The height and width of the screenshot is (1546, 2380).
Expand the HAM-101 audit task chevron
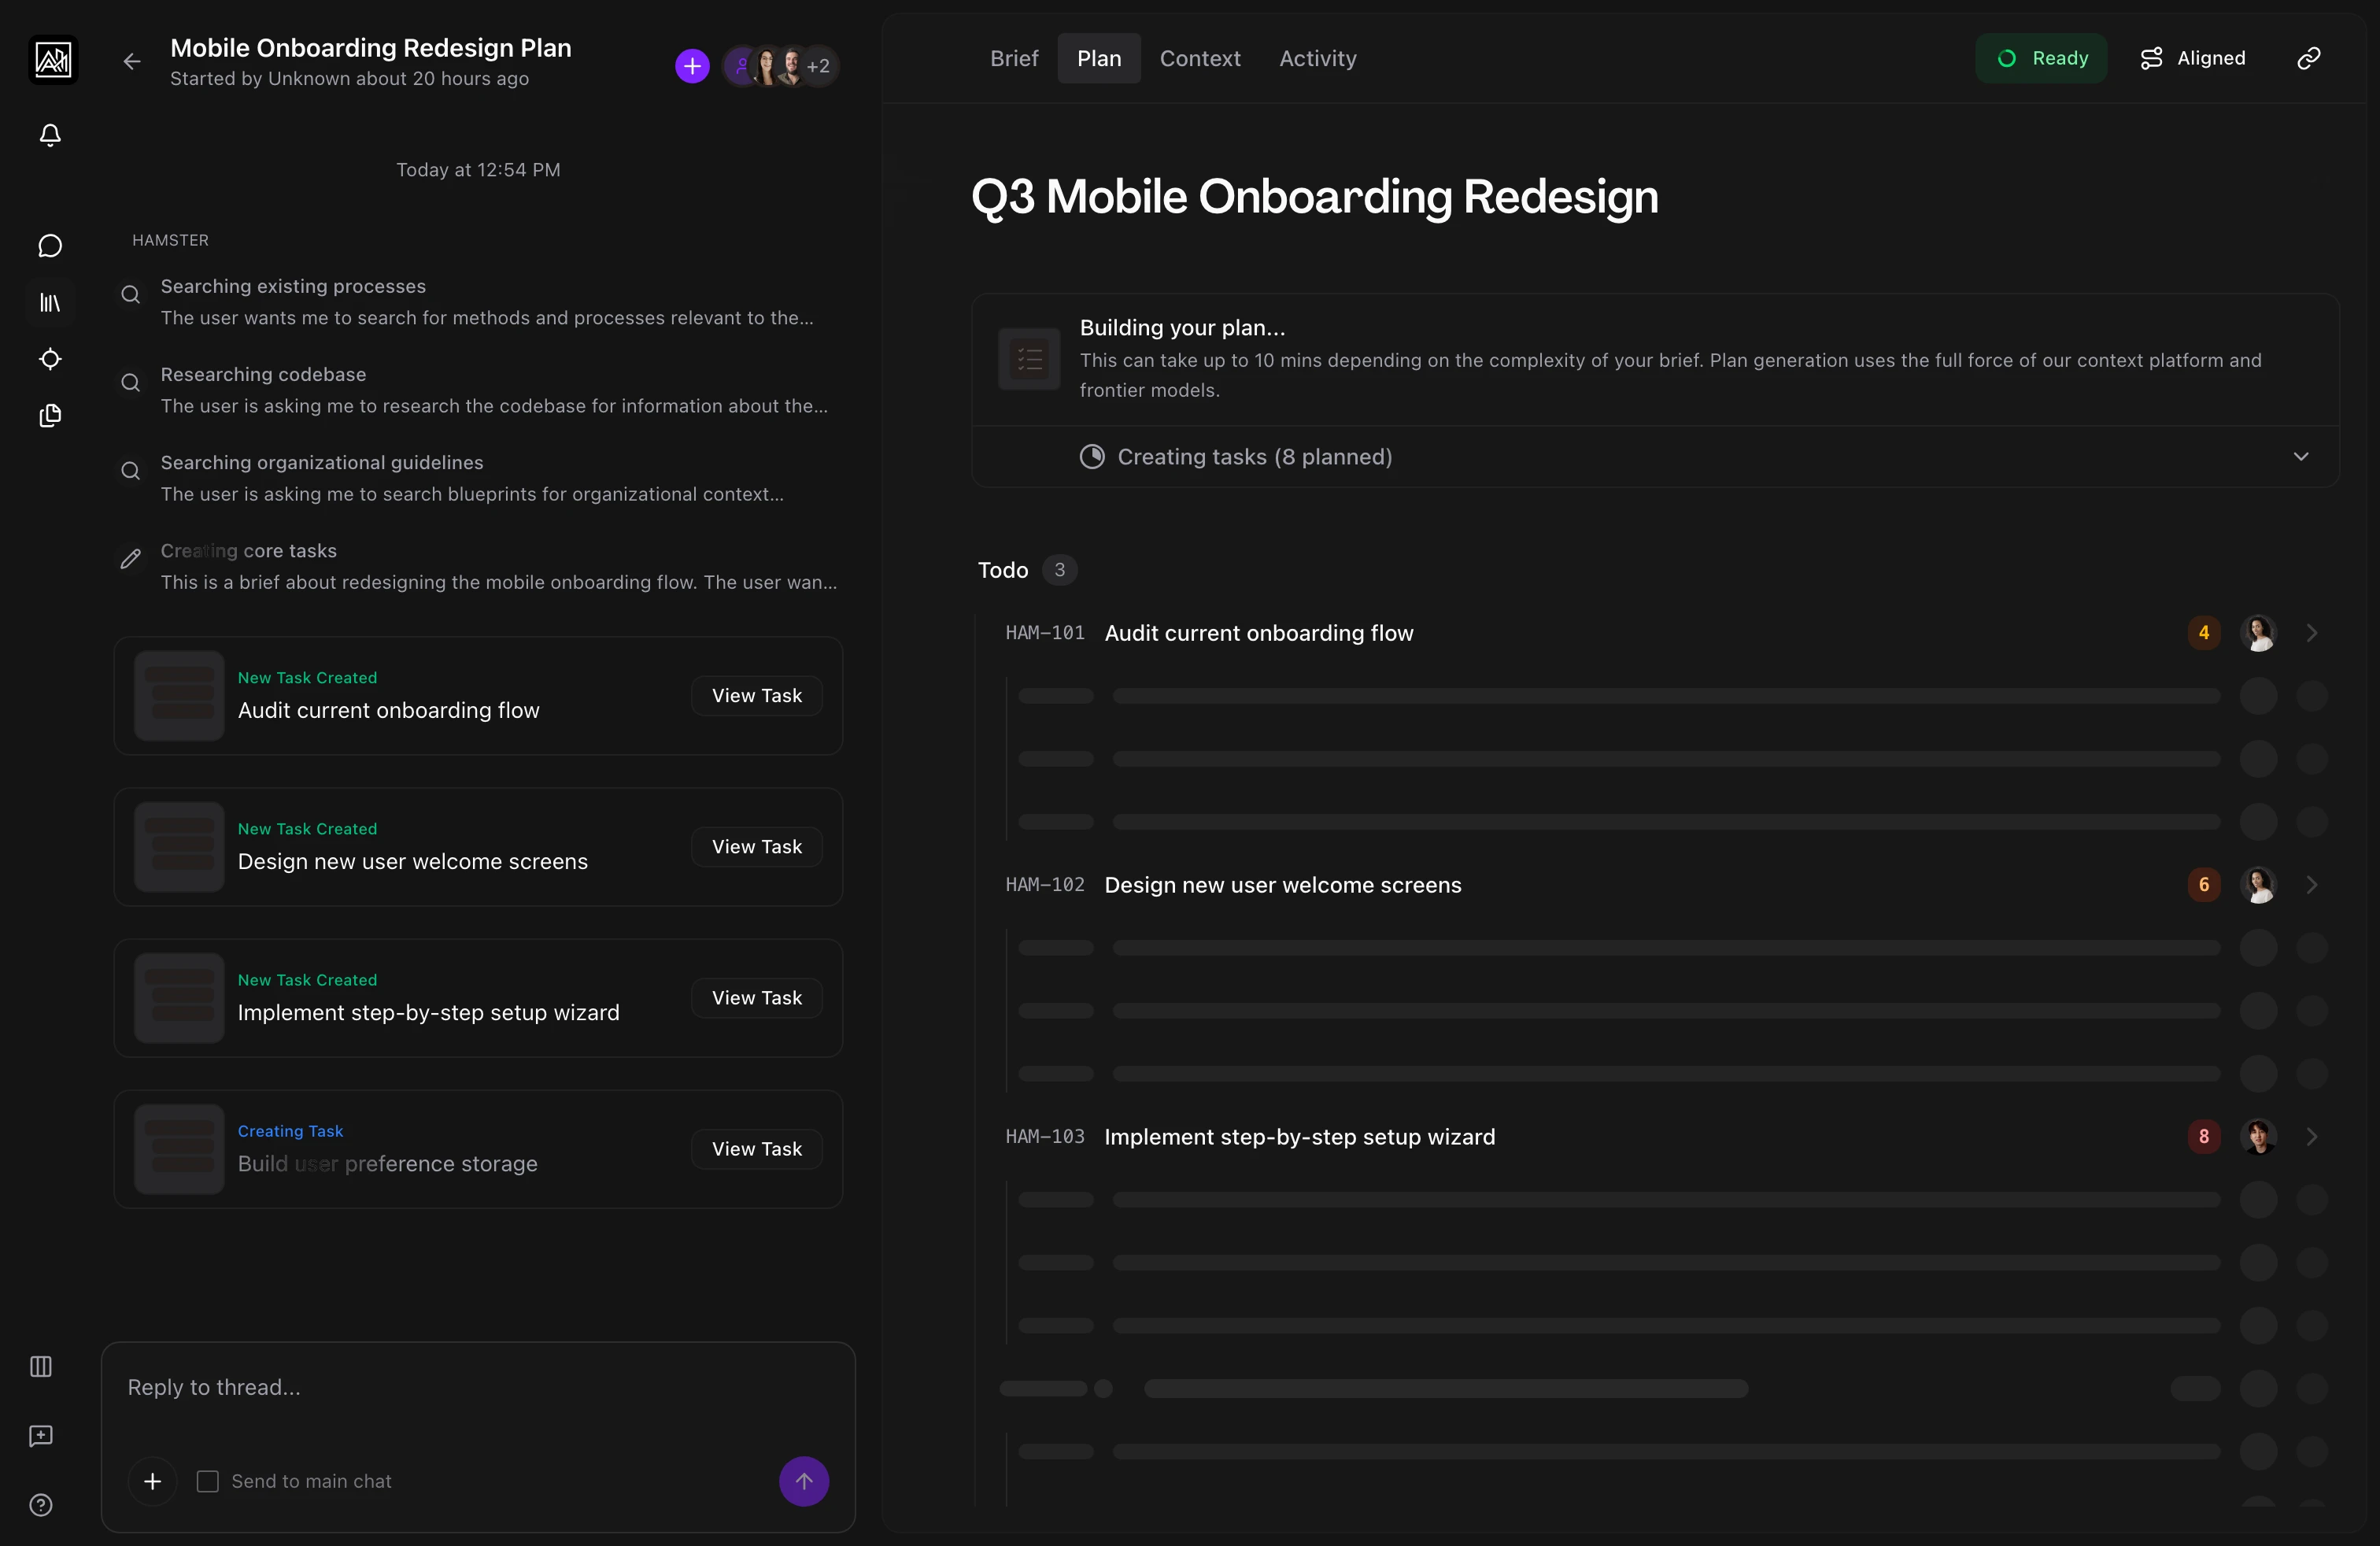(x=2311, y=633)
